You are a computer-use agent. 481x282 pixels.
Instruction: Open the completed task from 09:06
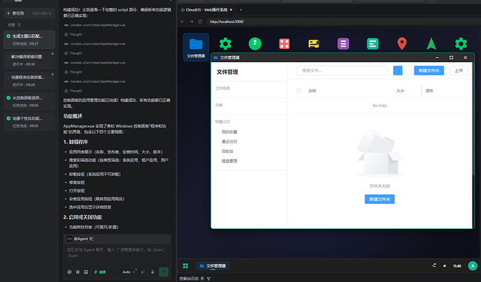29,101
